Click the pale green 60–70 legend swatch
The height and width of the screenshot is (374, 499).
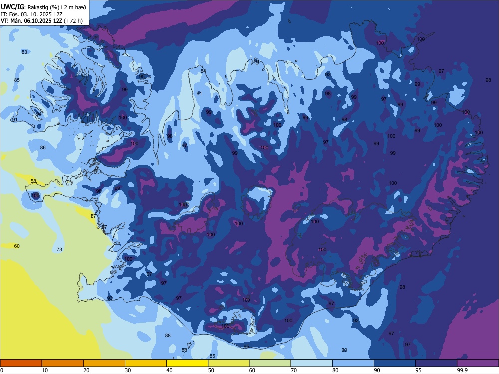tap(270, 363)
